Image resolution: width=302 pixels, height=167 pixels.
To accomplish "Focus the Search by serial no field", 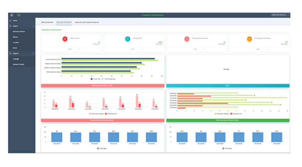I will 280,15.
